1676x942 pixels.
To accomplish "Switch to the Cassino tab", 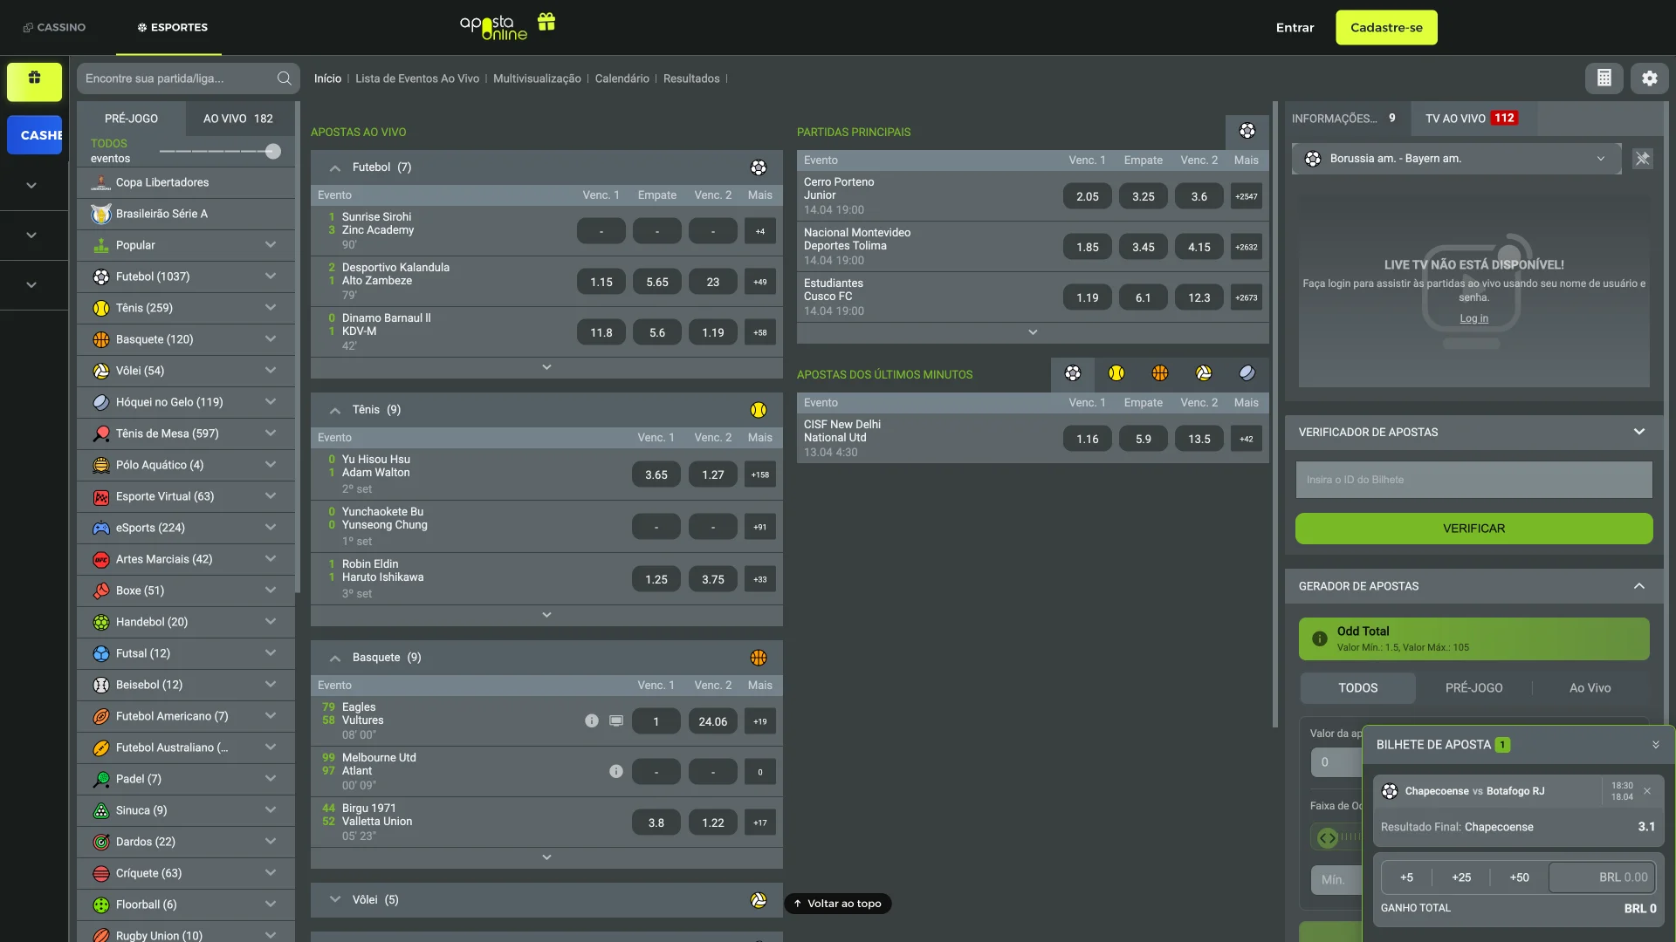I will tap(54, 27).
